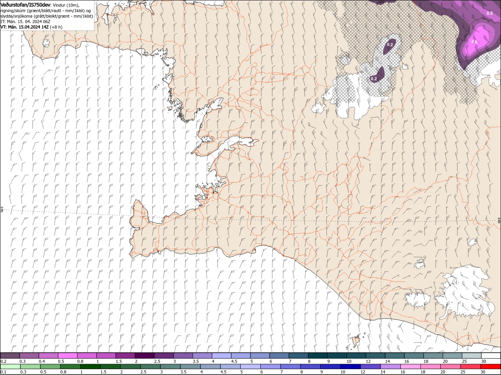Screen dimensions: 501x375
Task: Select the 9 dark teal snow legend swatch
Action: [337, 355]
